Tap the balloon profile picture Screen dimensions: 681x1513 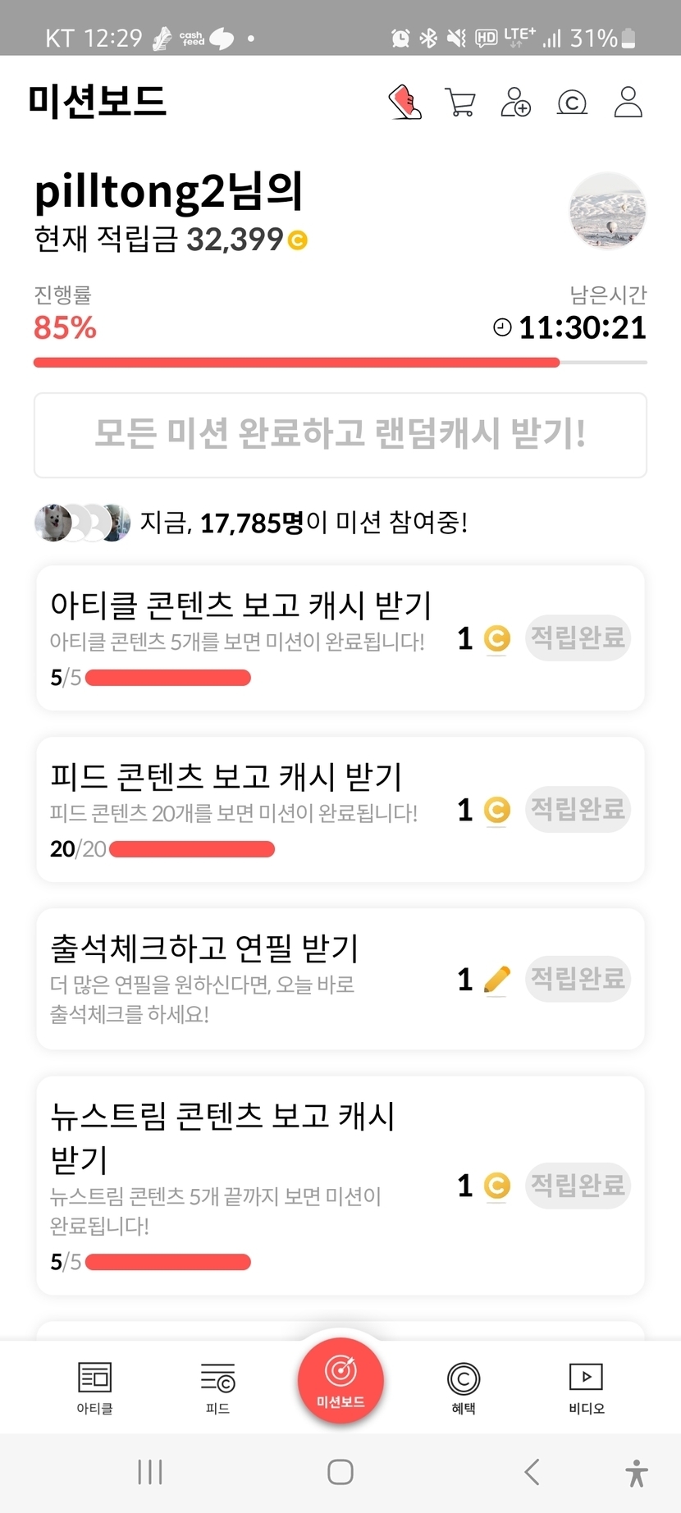pos(607,211)
